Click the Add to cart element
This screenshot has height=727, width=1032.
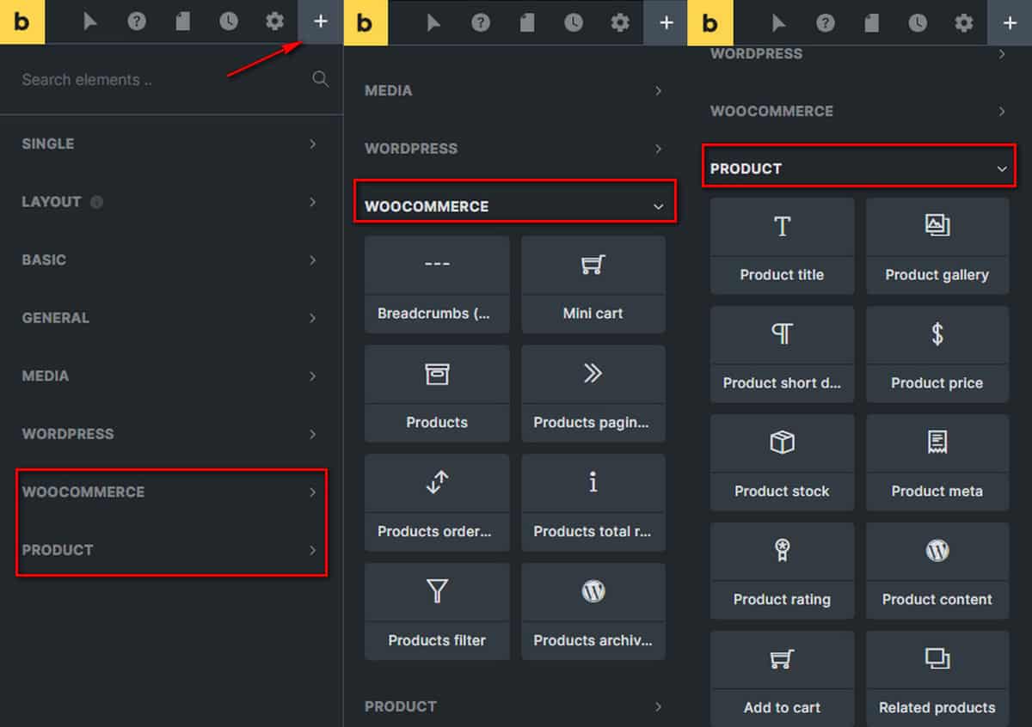click(782, 679)
